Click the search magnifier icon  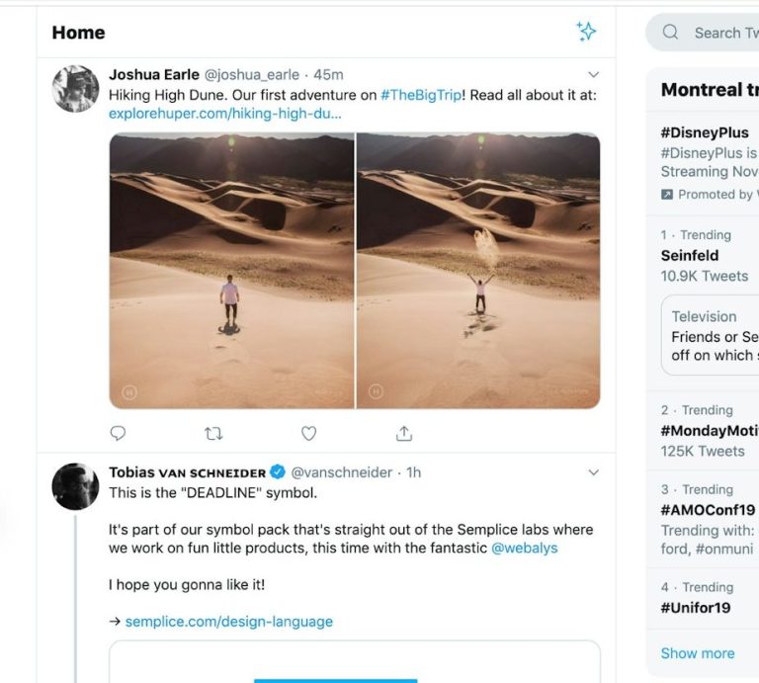(x=670, y=32)
